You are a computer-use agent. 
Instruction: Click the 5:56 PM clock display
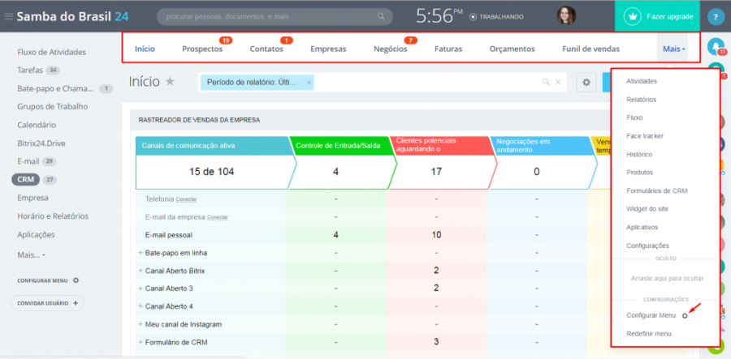tap(439, 16)
